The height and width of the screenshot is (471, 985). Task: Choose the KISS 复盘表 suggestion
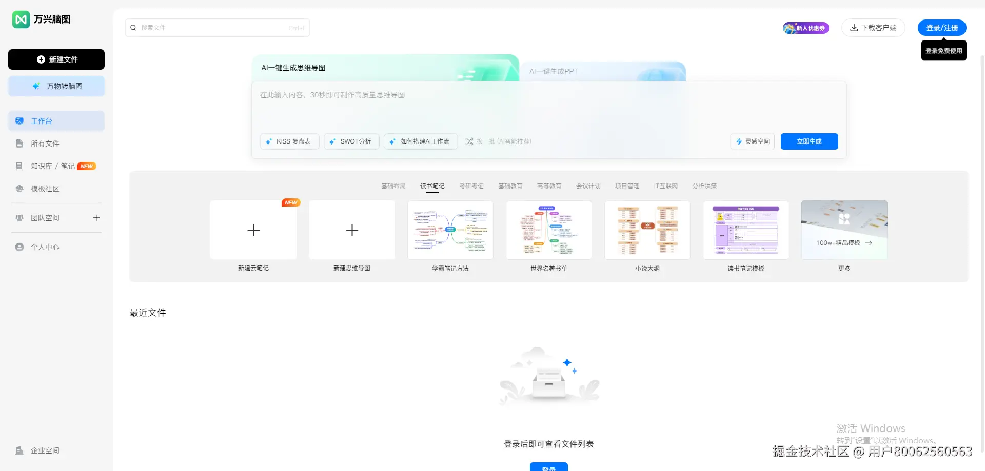coord(290,141)
